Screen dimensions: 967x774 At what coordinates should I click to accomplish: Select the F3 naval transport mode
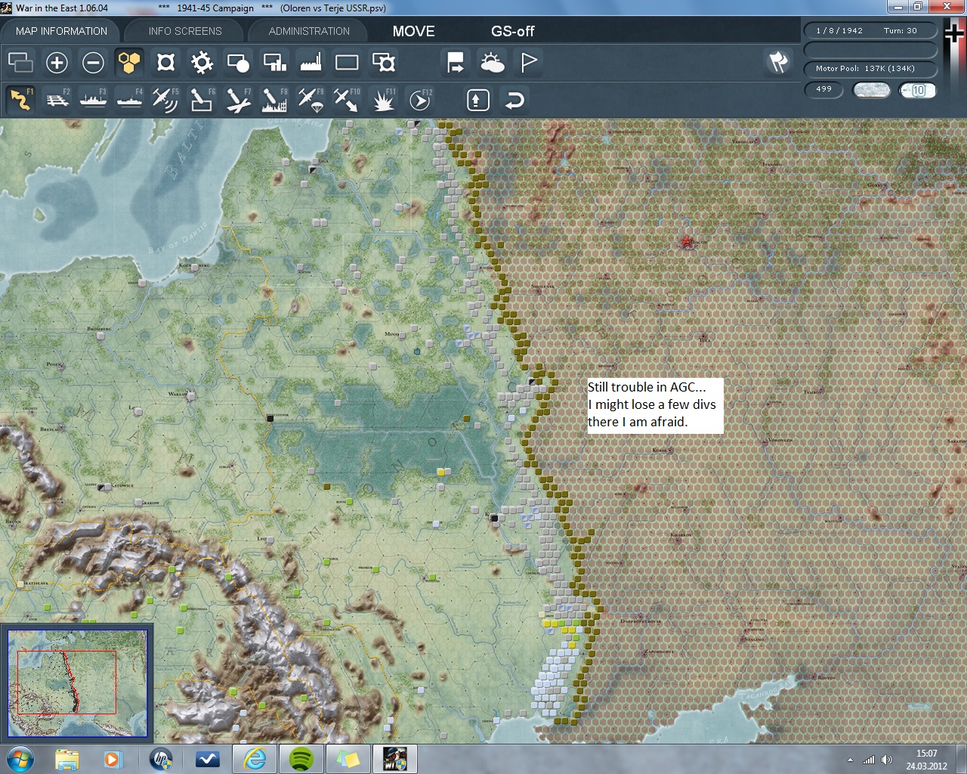tap(93, 100)
